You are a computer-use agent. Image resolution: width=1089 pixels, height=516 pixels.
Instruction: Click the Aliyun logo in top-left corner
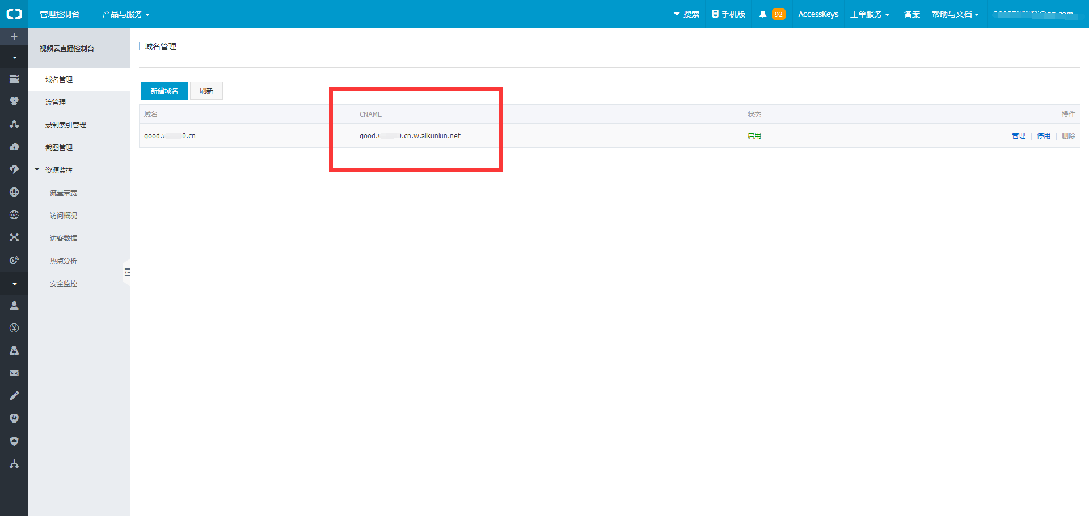[x=14, y=14]
